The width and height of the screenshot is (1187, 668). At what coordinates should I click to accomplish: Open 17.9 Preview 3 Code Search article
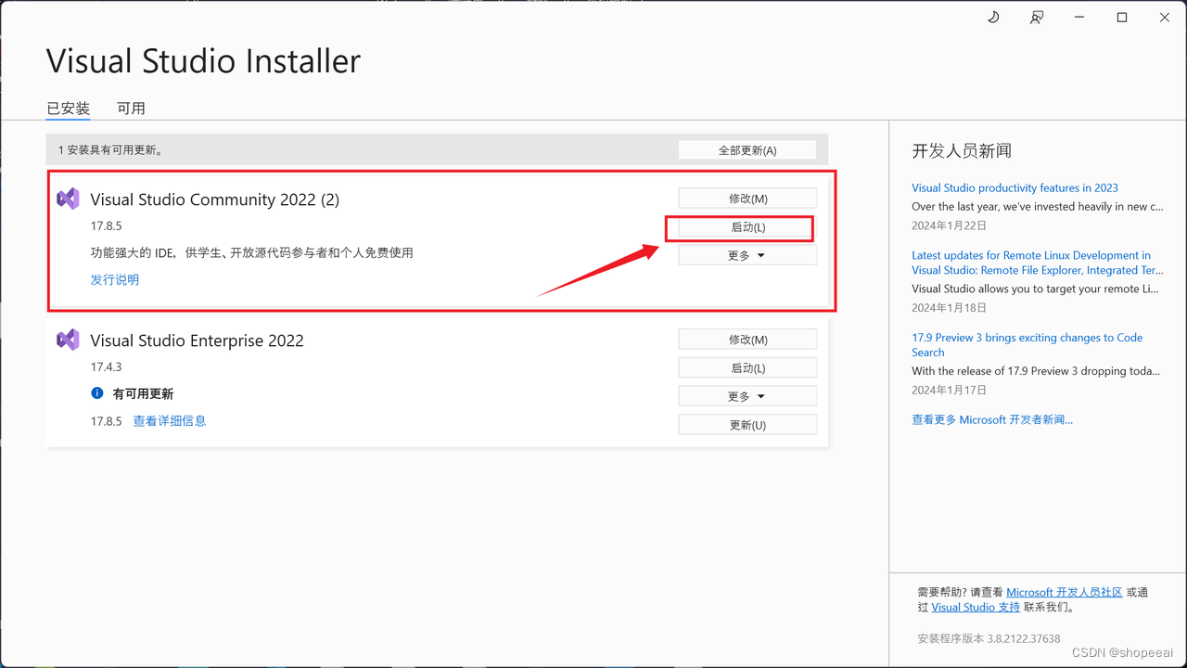tap(1027, 345)
